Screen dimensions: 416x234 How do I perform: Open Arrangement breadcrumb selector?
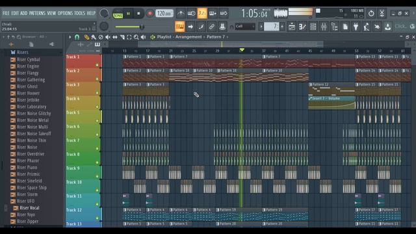(188, 37)
